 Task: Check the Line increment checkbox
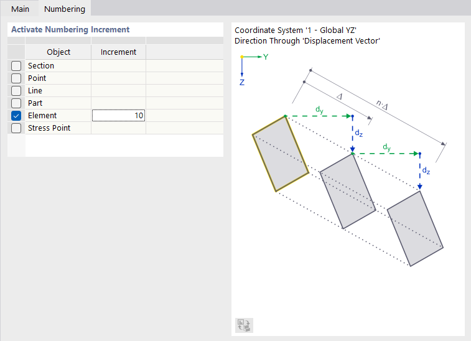point(16,91)
